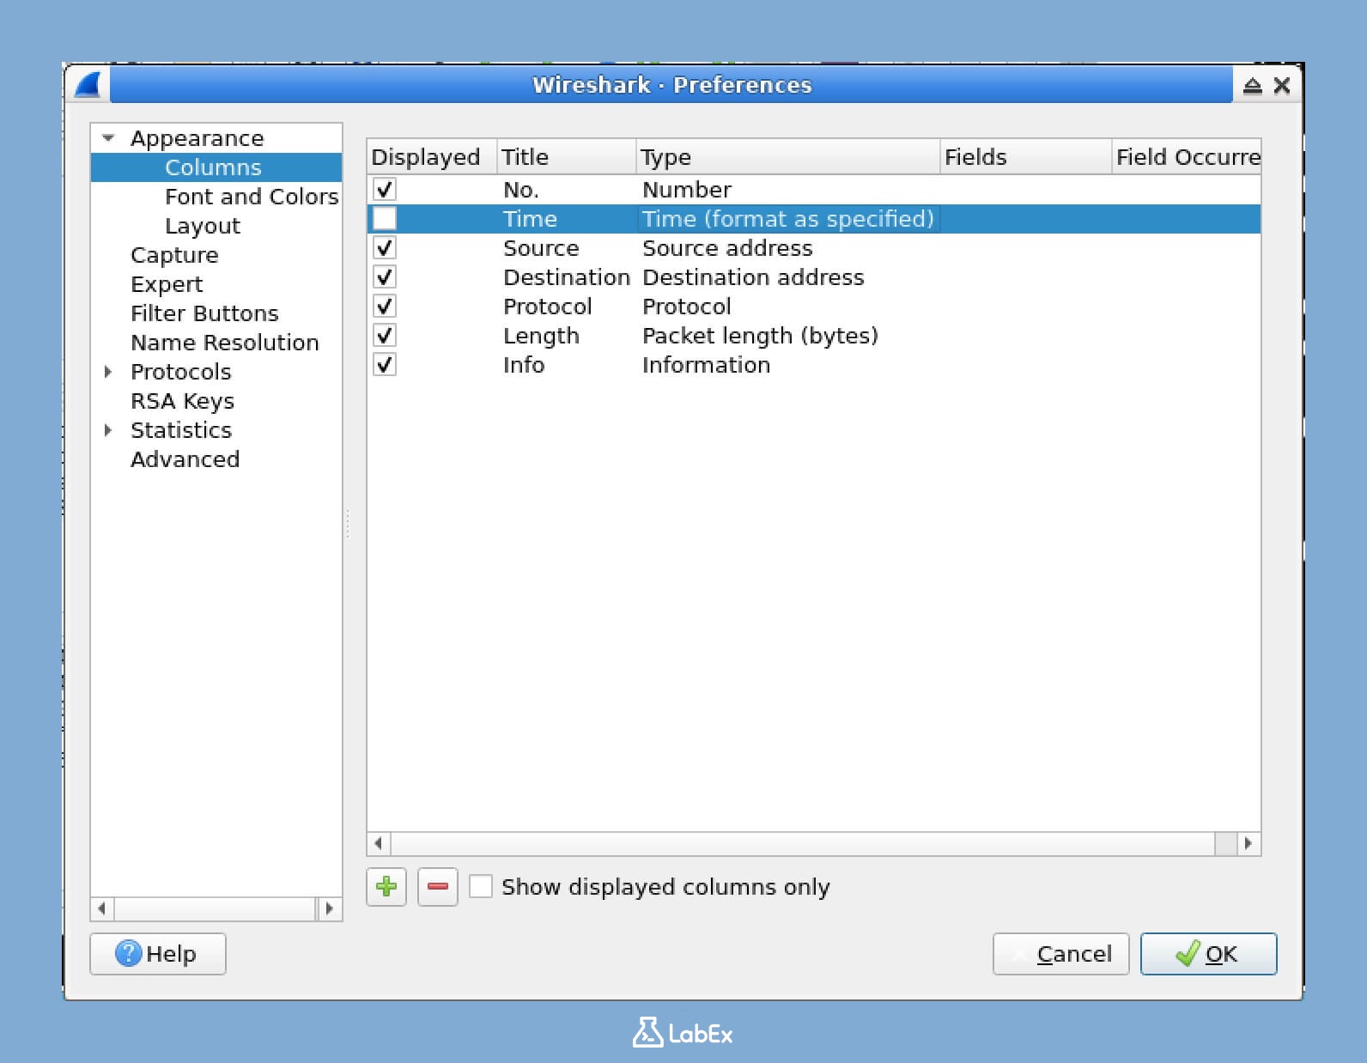Open Font and Colors preferences
The height and width of the screenshot is (1063, 1367).
point(251,197)
